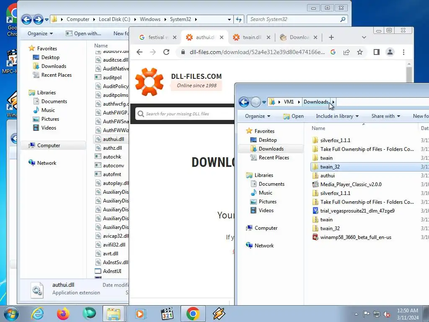The image size is (429, 322).
Task: Open Share with dropdown
Action: (386, 116)
